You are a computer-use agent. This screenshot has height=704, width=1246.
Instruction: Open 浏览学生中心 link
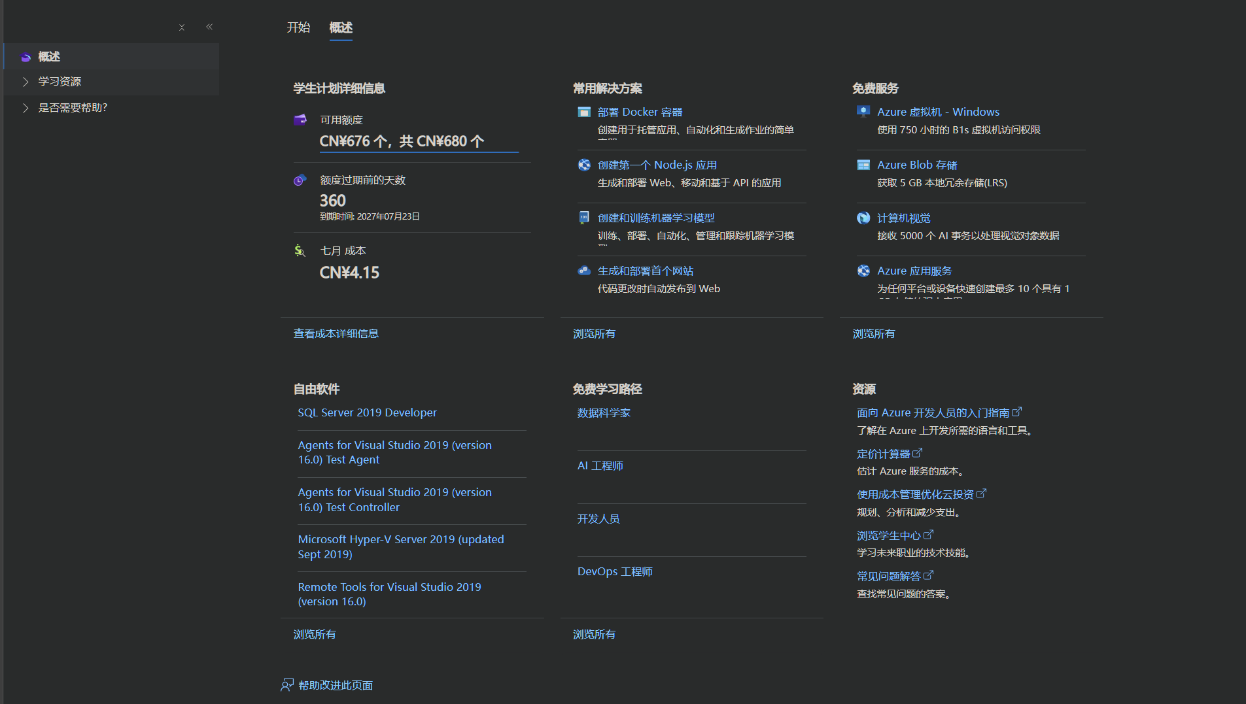point(889,535)
